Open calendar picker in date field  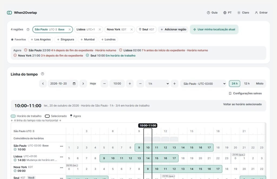[74, 84]
